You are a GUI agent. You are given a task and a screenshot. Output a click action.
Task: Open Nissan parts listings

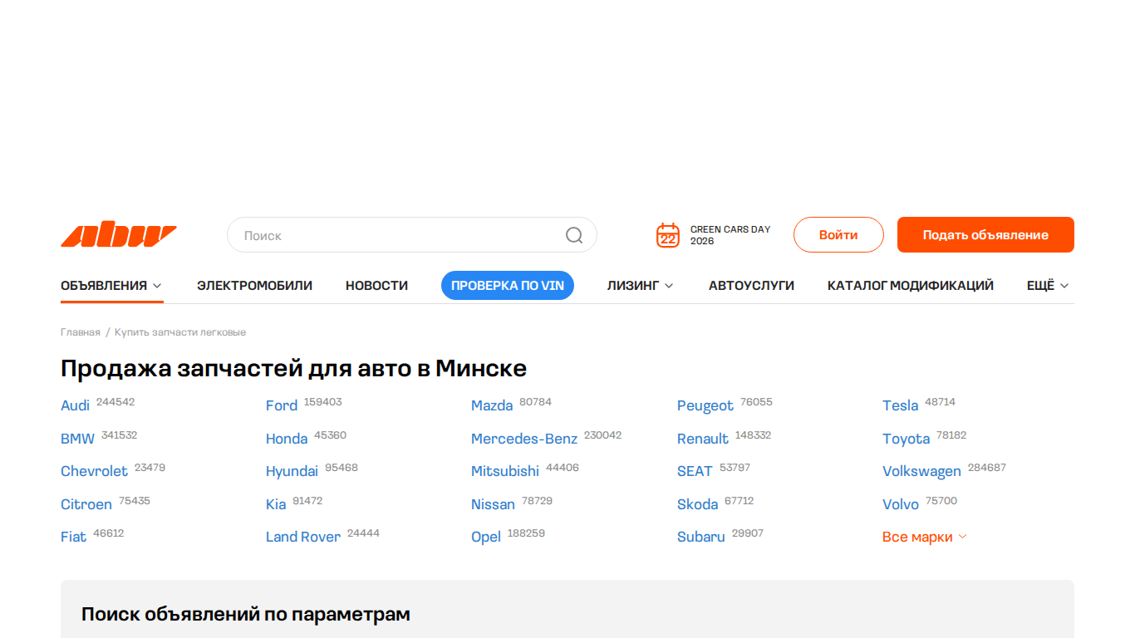493,504
